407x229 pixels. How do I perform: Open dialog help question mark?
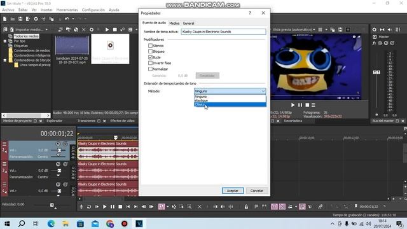(250, 13)
